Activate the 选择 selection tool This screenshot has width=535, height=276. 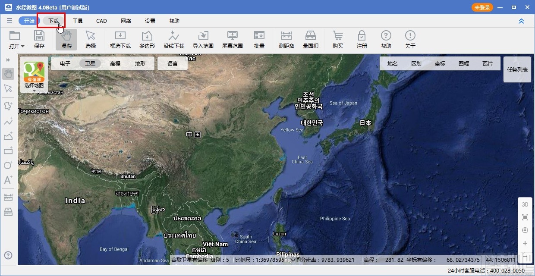coord(91,40)
